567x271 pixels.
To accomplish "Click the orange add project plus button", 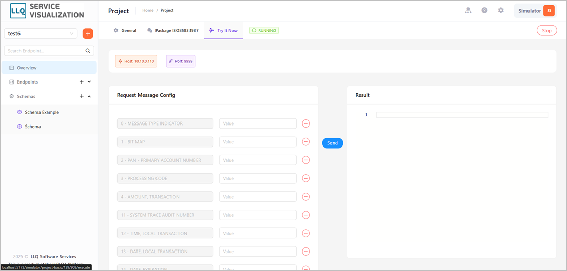I will [x=88, y=34].
